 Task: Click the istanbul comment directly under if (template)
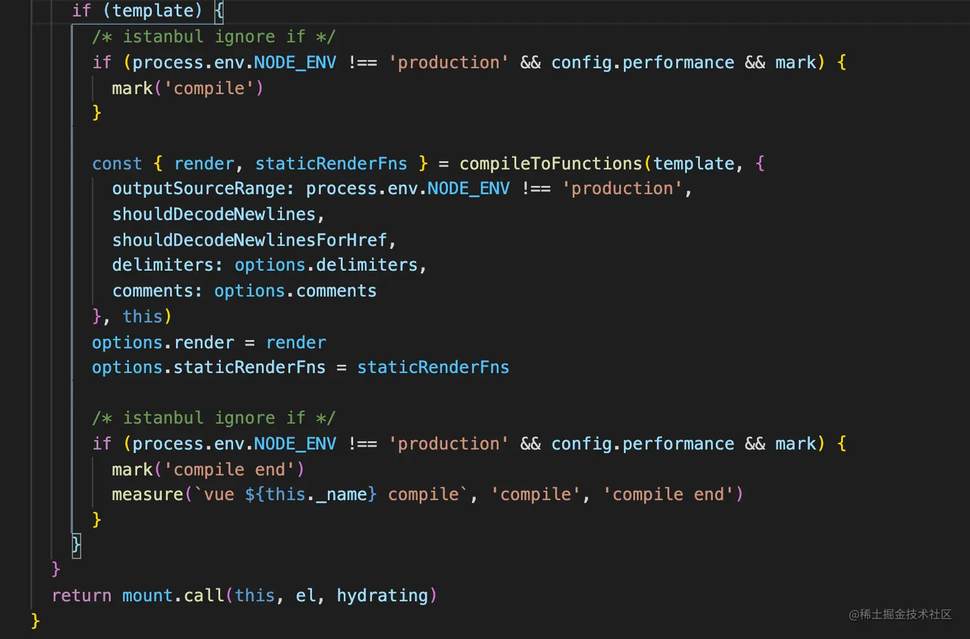click(214, 37)
